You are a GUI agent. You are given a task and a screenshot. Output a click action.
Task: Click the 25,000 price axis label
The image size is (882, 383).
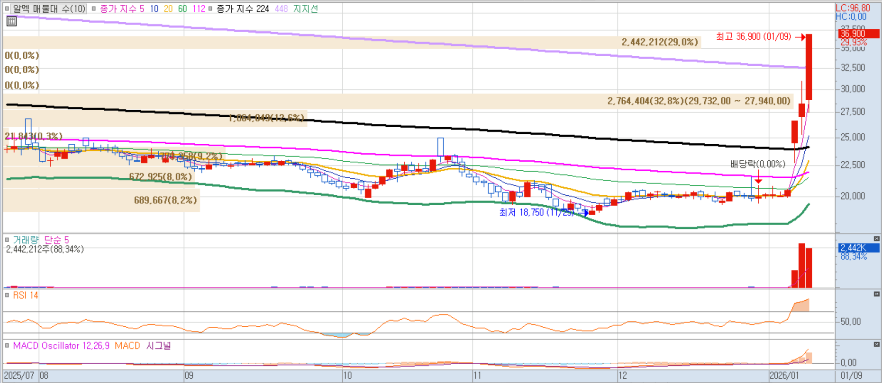point(853,137)
